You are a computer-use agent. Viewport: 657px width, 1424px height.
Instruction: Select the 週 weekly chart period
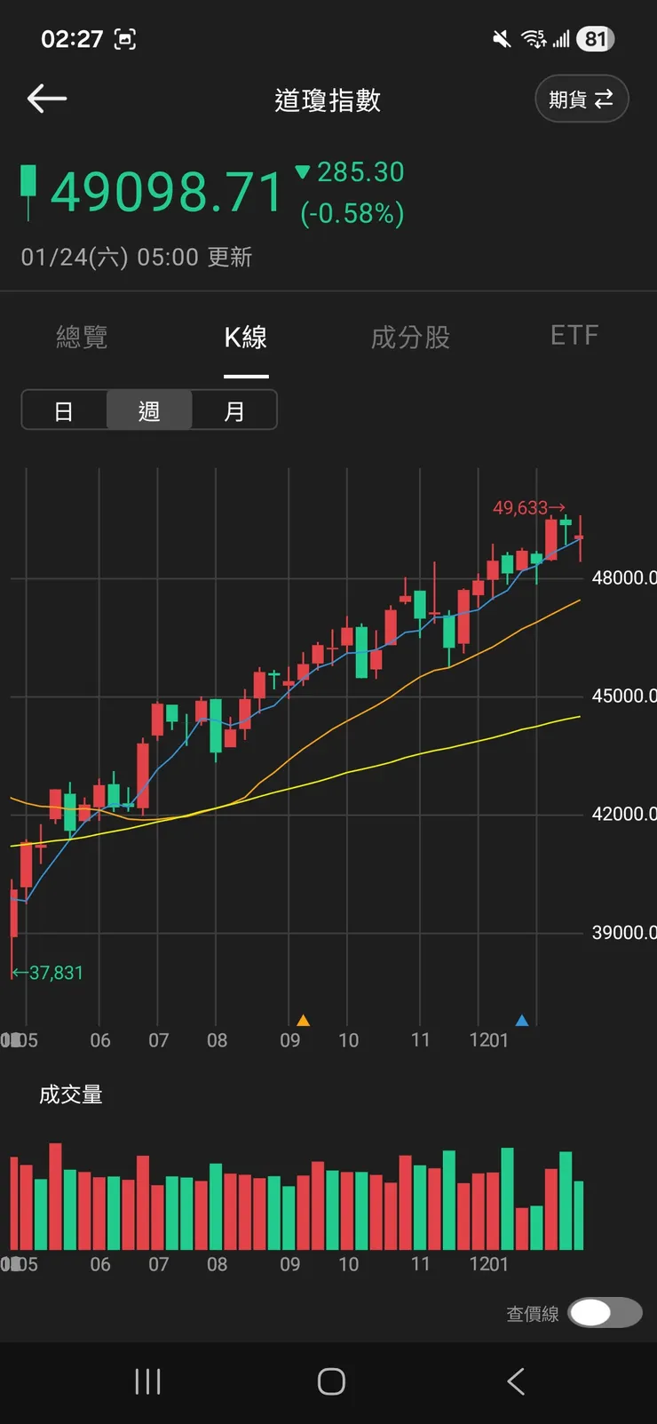coord(149,410)
